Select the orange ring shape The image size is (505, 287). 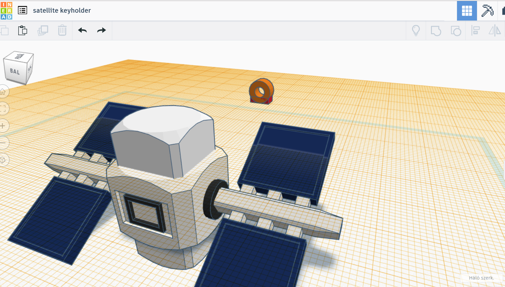coord(262,90)
